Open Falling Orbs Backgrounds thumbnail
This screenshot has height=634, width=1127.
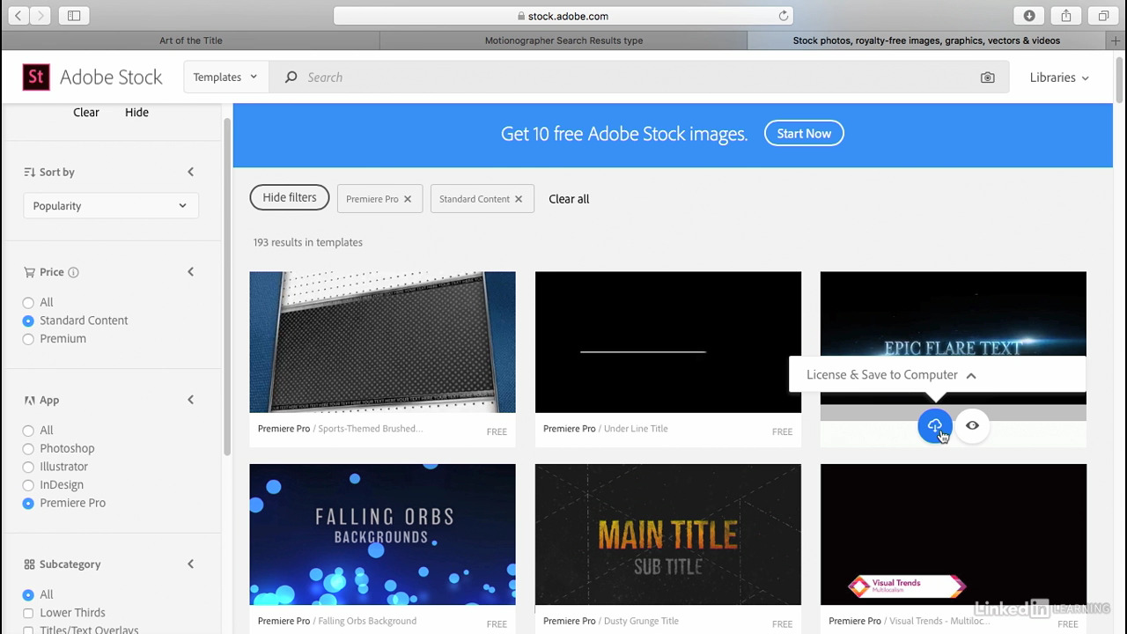[382, 534]
